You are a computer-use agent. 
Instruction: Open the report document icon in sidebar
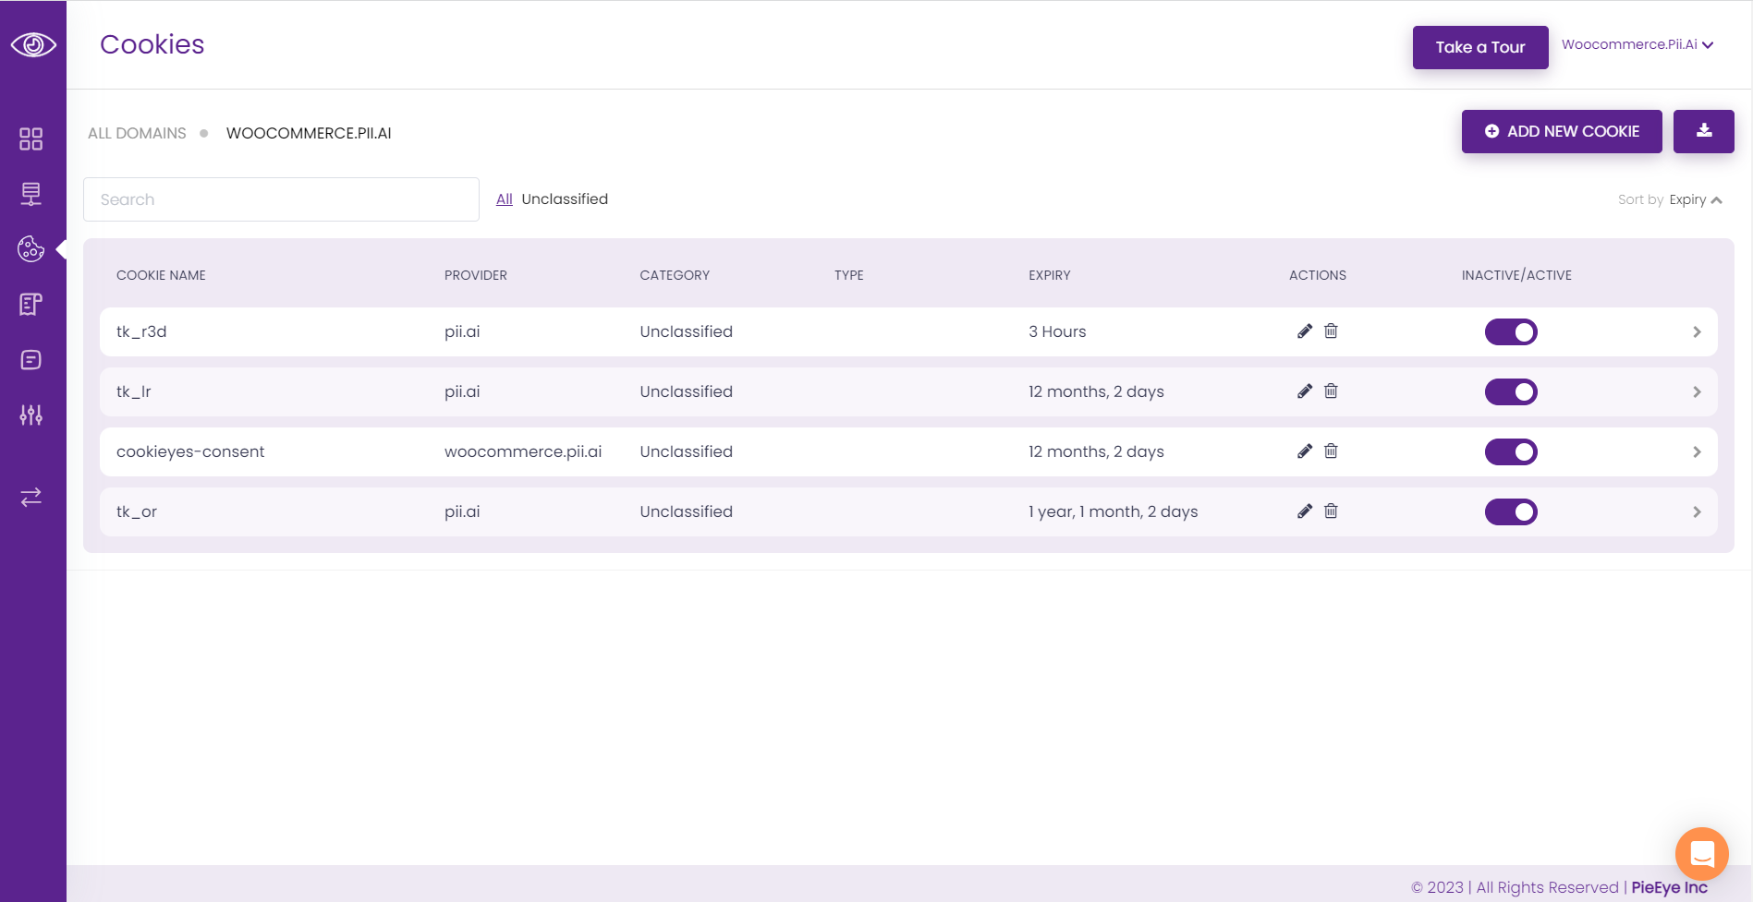(31, 304)
